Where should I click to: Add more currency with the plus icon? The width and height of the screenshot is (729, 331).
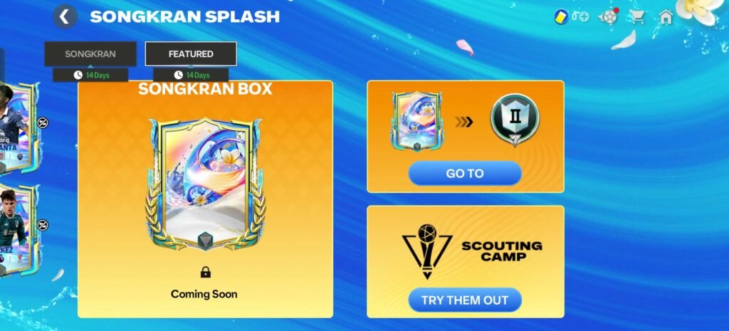click(x=584, y=17)
